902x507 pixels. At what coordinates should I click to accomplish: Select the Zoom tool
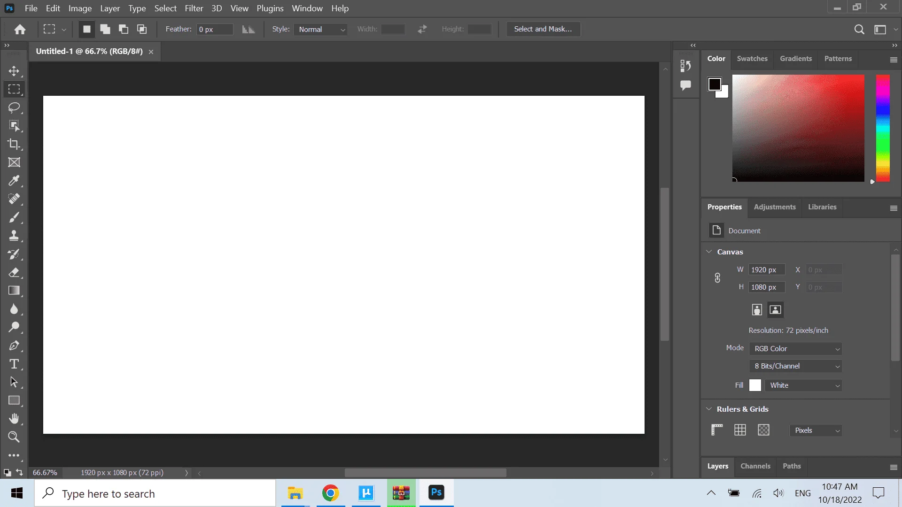coord(14,437)
